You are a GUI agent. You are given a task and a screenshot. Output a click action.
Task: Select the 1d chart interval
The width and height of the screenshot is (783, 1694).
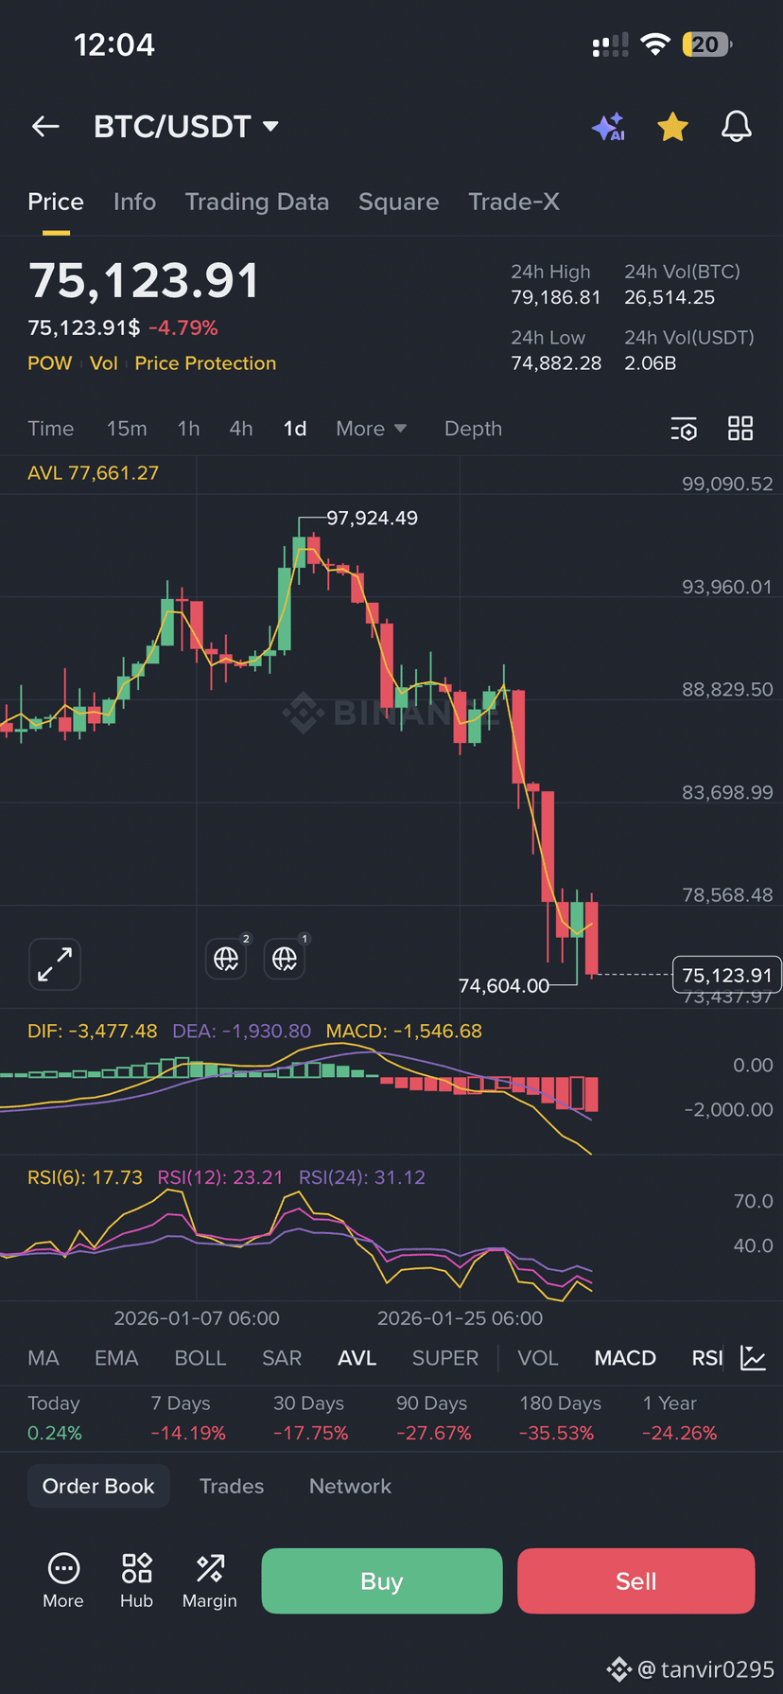tap(295, 429)
